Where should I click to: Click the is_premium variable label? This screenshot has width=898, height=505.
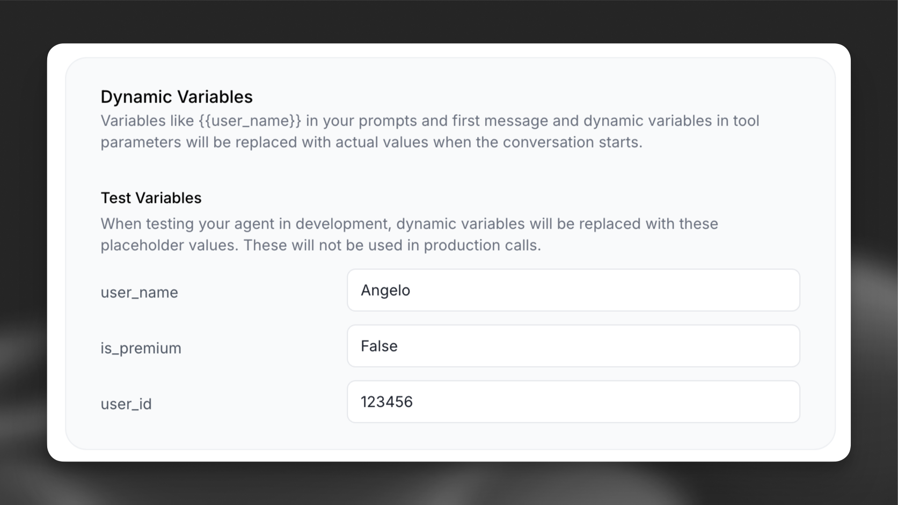coord(141,348)
